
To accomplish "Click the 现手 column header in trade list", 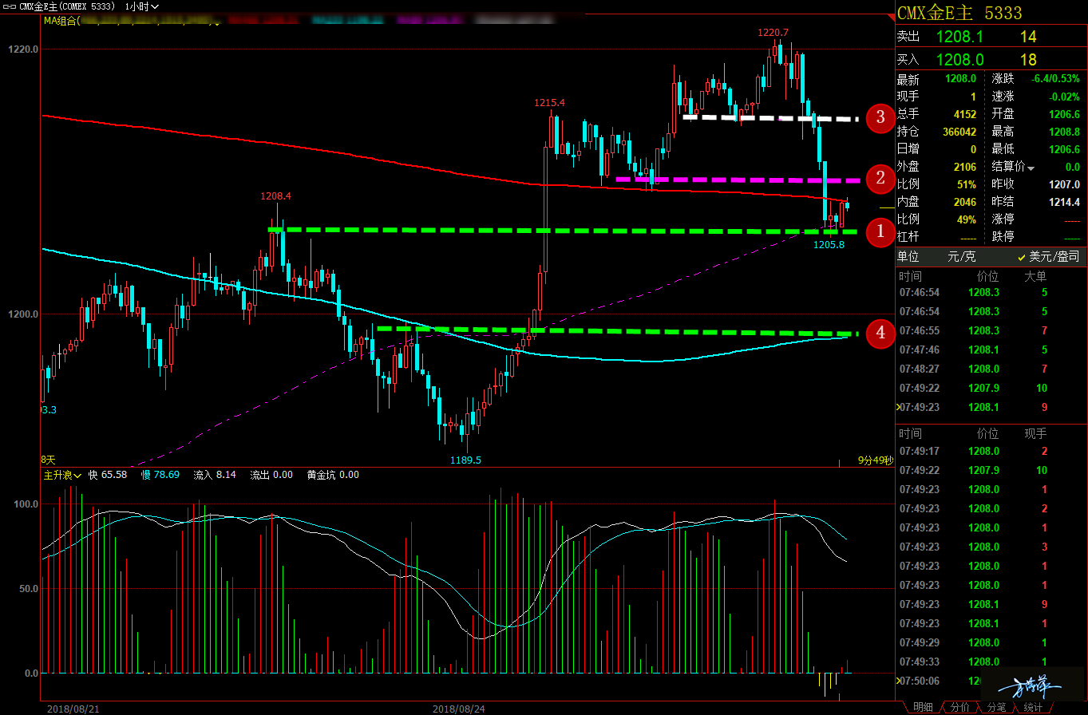I will pyautogui.click(x=1035, y=433).
